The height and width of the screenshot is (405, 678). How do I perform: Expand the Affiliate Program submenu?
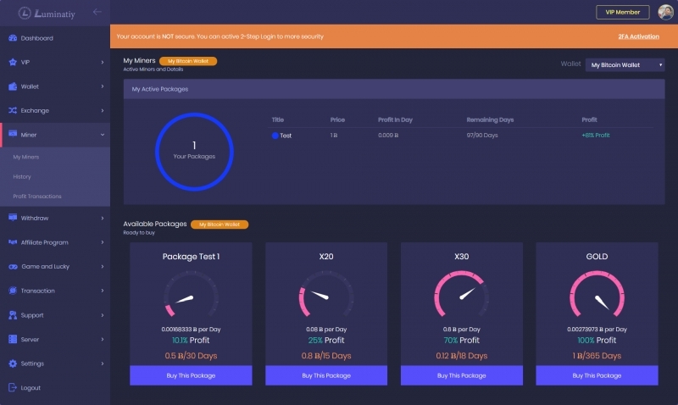click(102, 242)
